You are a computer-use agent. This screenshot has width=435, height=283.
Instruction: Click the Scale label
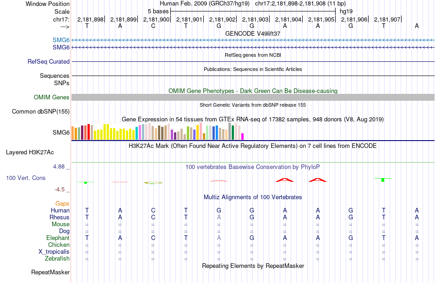62,11
